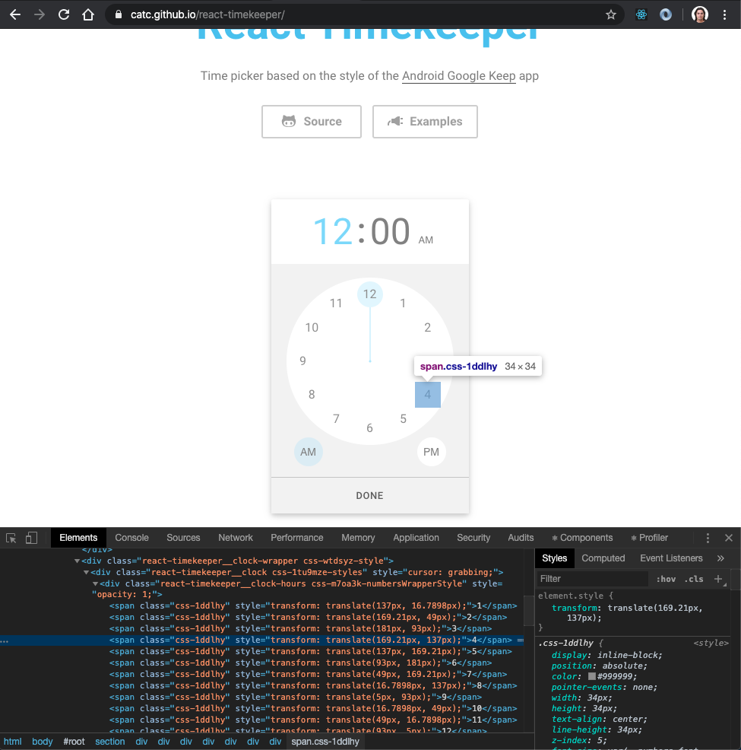
Task: Go to the browser home icon
Action: click(88, 14)
